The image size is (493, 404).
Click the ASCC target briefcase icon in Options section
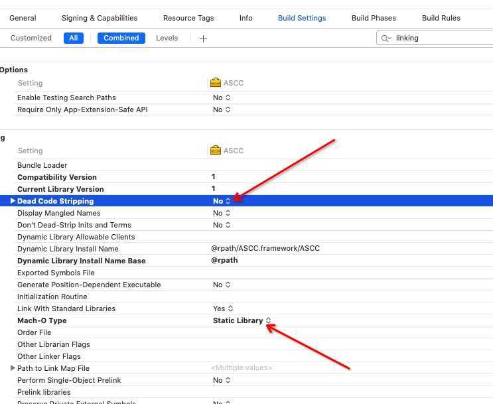point(216,83)
